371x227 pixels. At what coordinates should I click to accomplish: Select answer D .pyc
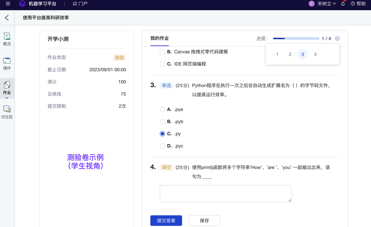(x=162, y=146)
